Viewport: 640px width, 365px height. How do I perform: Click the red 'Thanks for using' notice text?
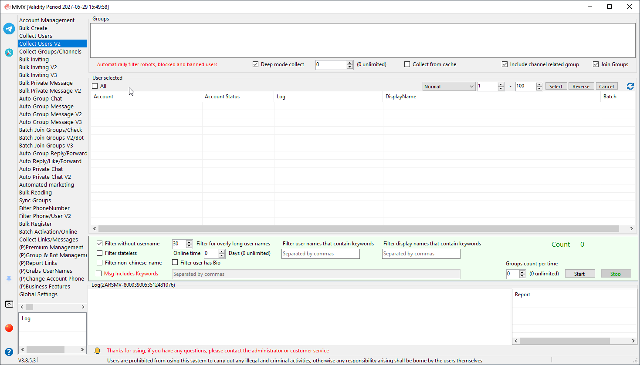click(218, 351)
